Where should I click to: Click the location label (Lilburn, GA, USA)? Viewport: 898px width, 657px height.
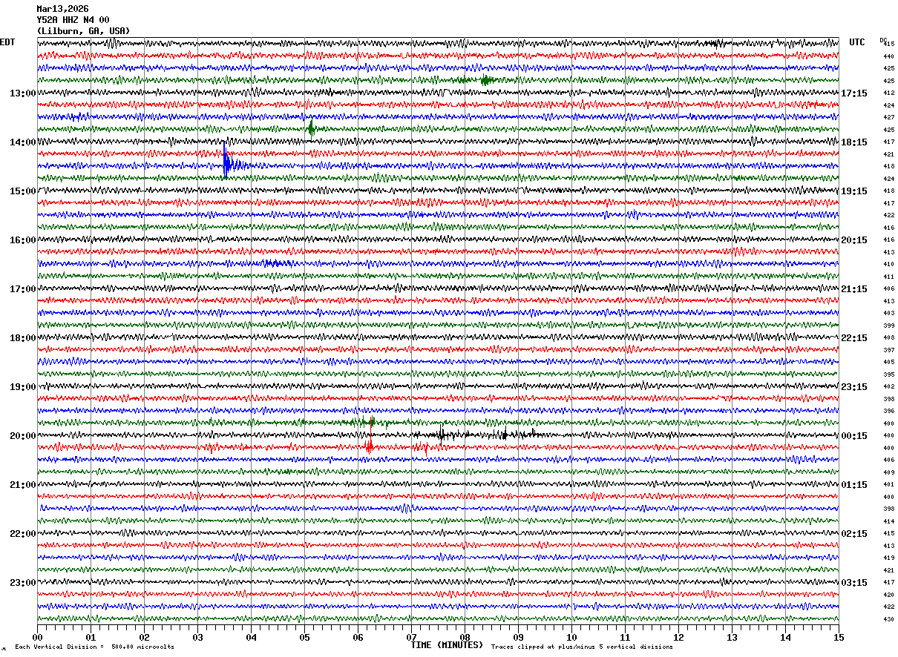pos(83,31)
